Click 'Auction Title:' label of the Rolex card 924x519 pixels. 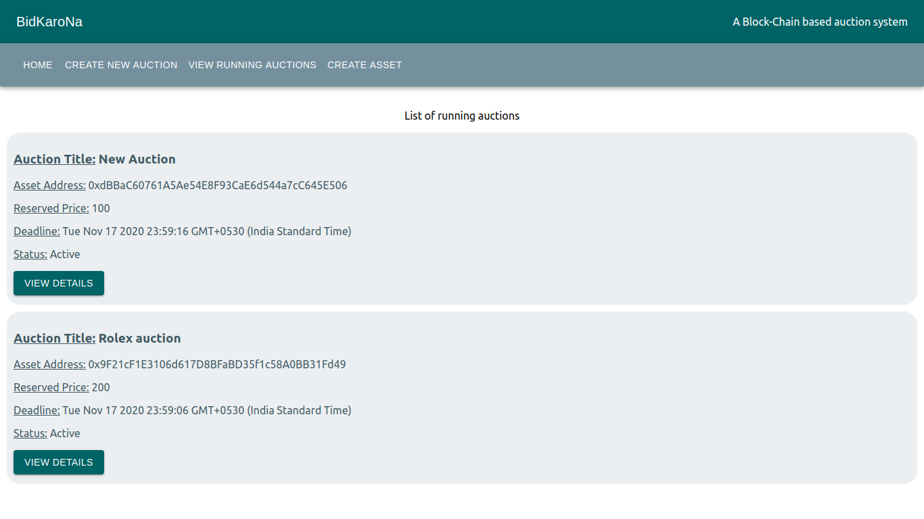pos(55,338)
